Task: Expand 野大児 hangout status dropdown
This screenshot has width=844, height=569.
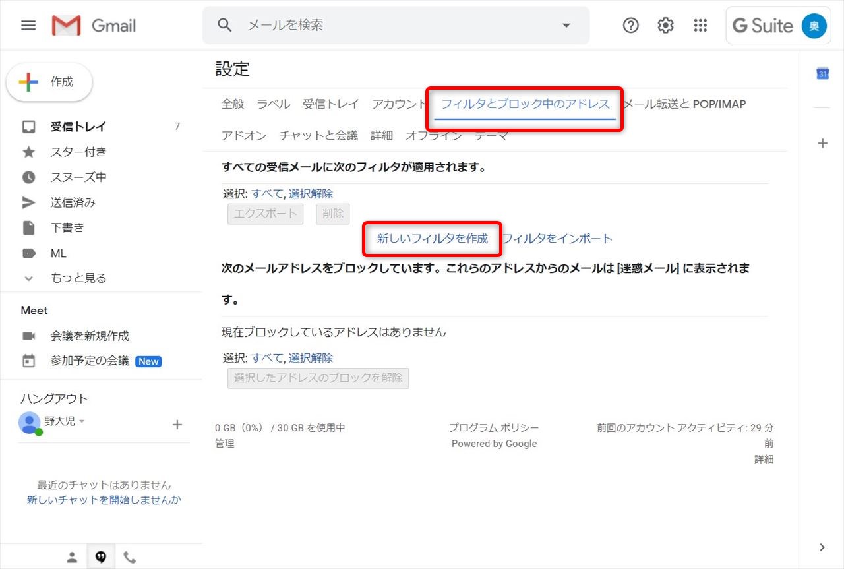Action: point(82,421)
